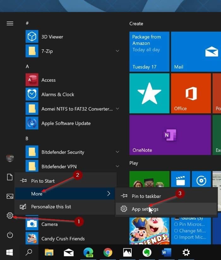Select Pin to Start in context menu
221x260 pixels.
[66, 181]
